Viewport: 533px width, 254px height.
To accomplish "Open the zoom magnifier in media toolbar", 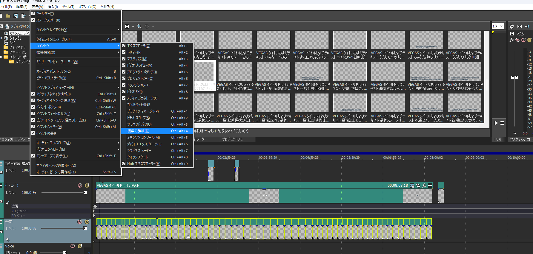I will tap(139, 27).
